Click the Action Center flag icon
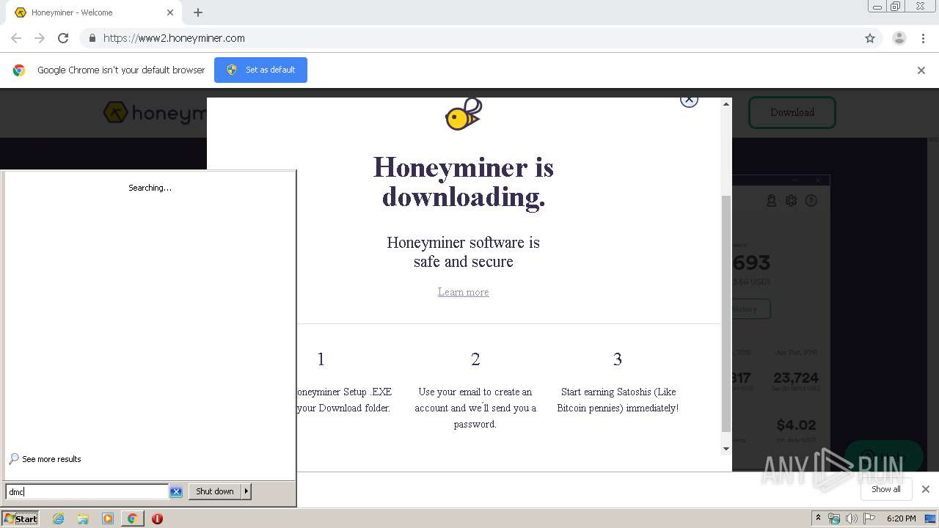Image resolution: width=939 pixels, height=528 pixels. pyautogui.click(x=869, y=518)
